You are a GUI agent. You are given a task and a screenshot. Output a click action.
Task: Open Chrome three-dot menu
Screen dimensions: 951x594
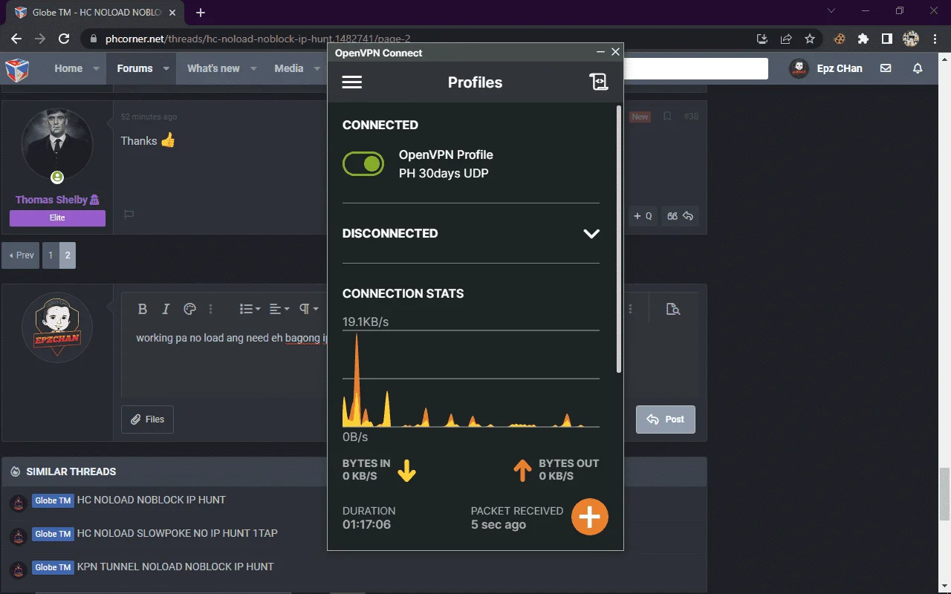coord(934,39)
